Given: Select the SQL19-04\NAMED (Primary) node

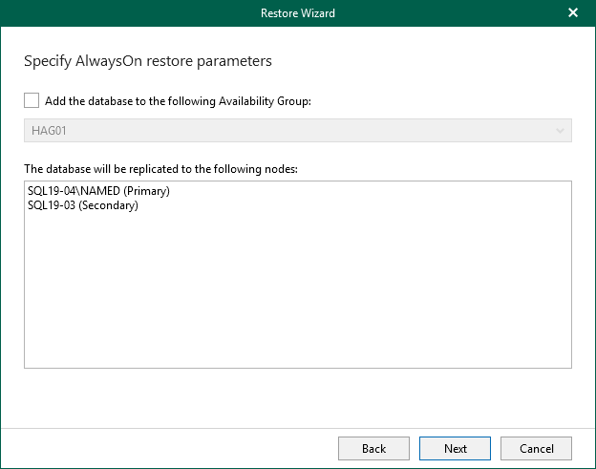Looking at the screenshot, I should click(x=98, y=192).
